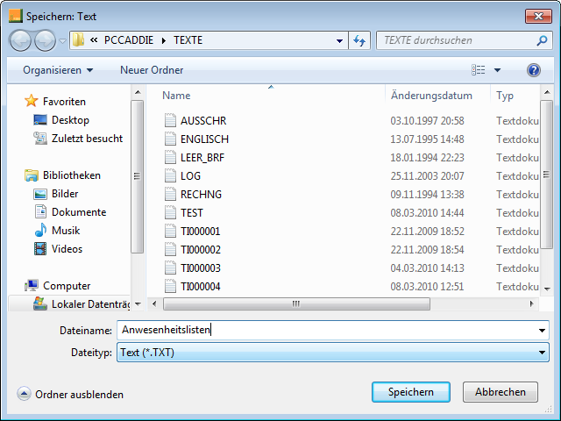Click the navigation pane scrollbar thumb
Screen dimensions: 561x421
coord(137,176)
